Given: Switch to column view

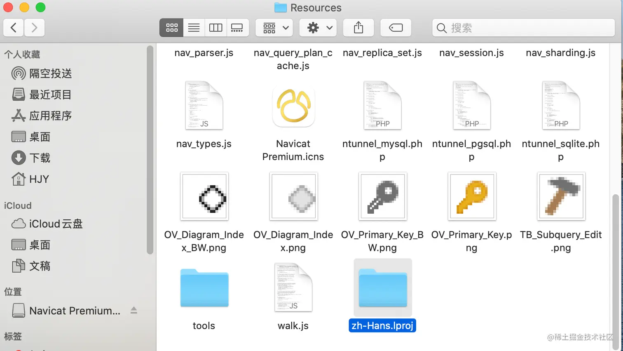Looking at the screenshot, I should 215,28.
